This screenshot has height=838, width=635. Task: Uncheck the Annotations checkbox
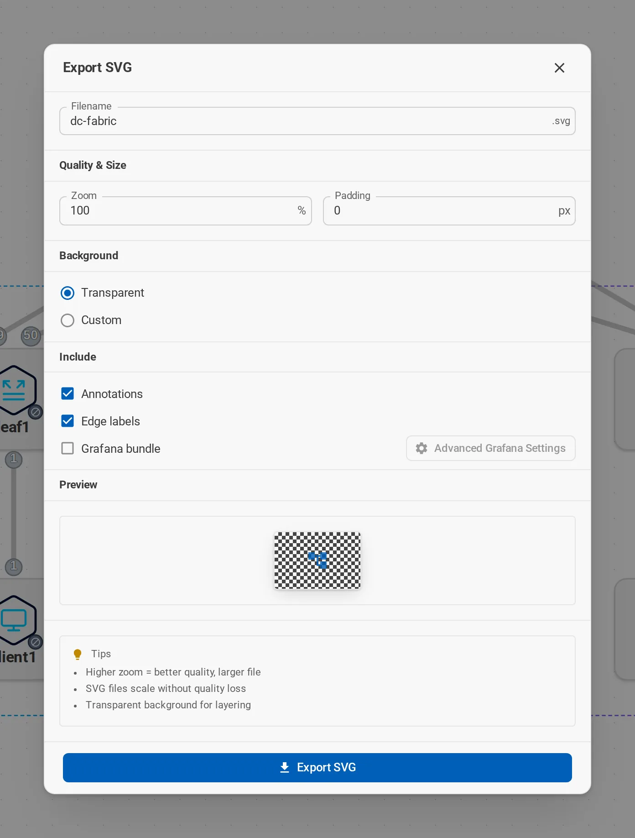[x=68, y=393]
